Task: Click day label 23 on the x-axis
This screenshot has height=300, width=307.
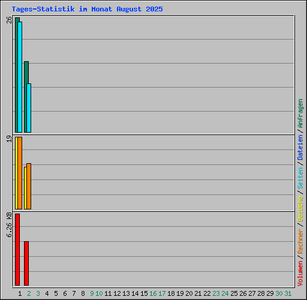Action: (x=216, y=293)
